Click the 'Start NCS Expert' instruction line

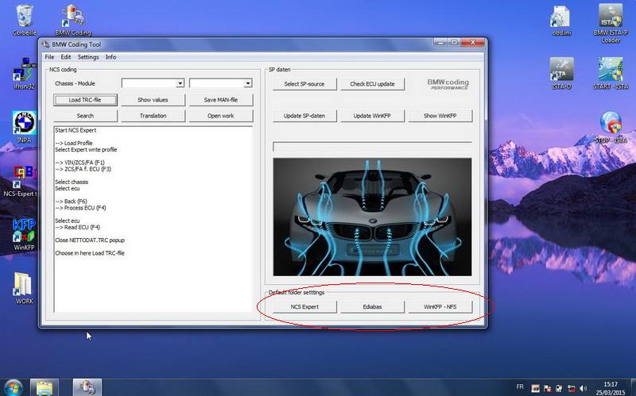point(76,130)
